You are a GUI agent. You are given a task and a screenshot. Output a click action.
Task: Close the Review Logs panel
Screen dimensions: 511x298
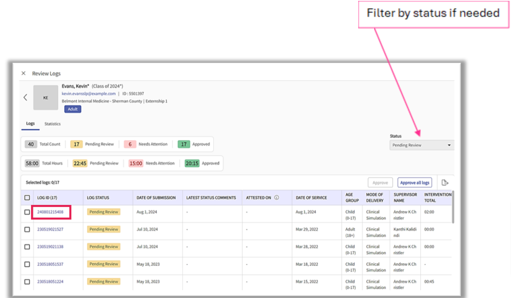tap(24, 73)
